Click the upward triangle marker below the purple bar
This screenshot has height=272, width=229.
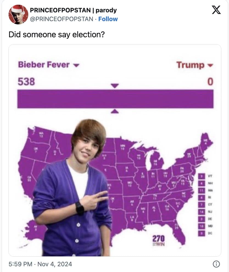[115, 111]
